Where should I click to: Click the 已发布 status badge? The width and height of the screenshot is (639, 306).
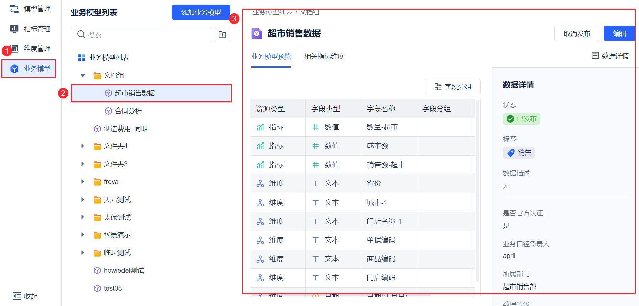522,119
